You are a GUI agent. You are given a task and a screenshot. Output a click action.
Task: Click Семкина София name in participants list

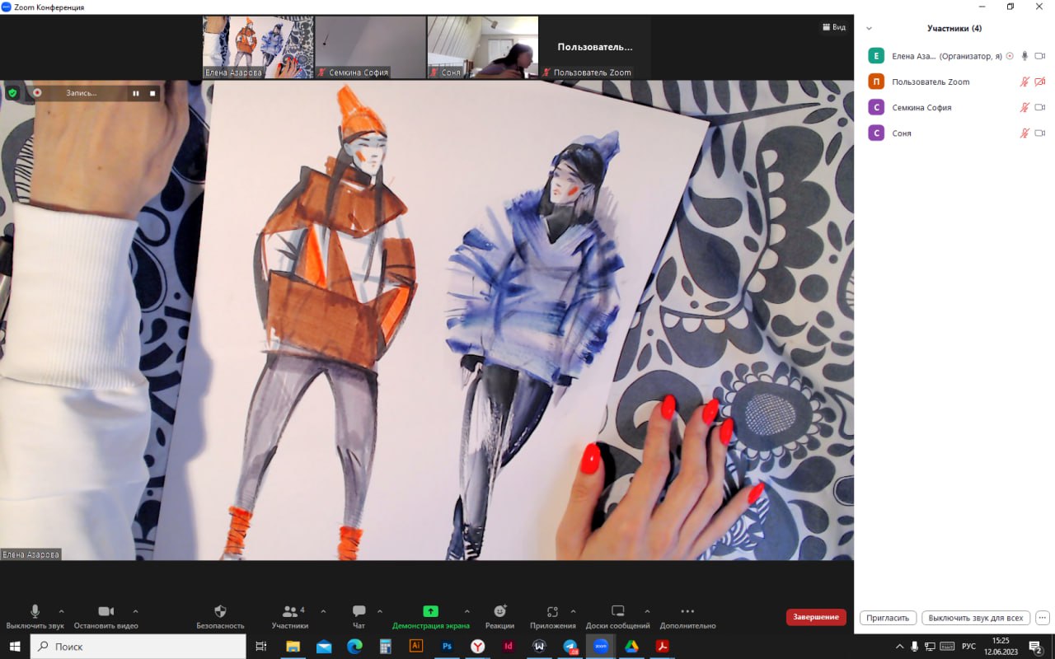921,107
